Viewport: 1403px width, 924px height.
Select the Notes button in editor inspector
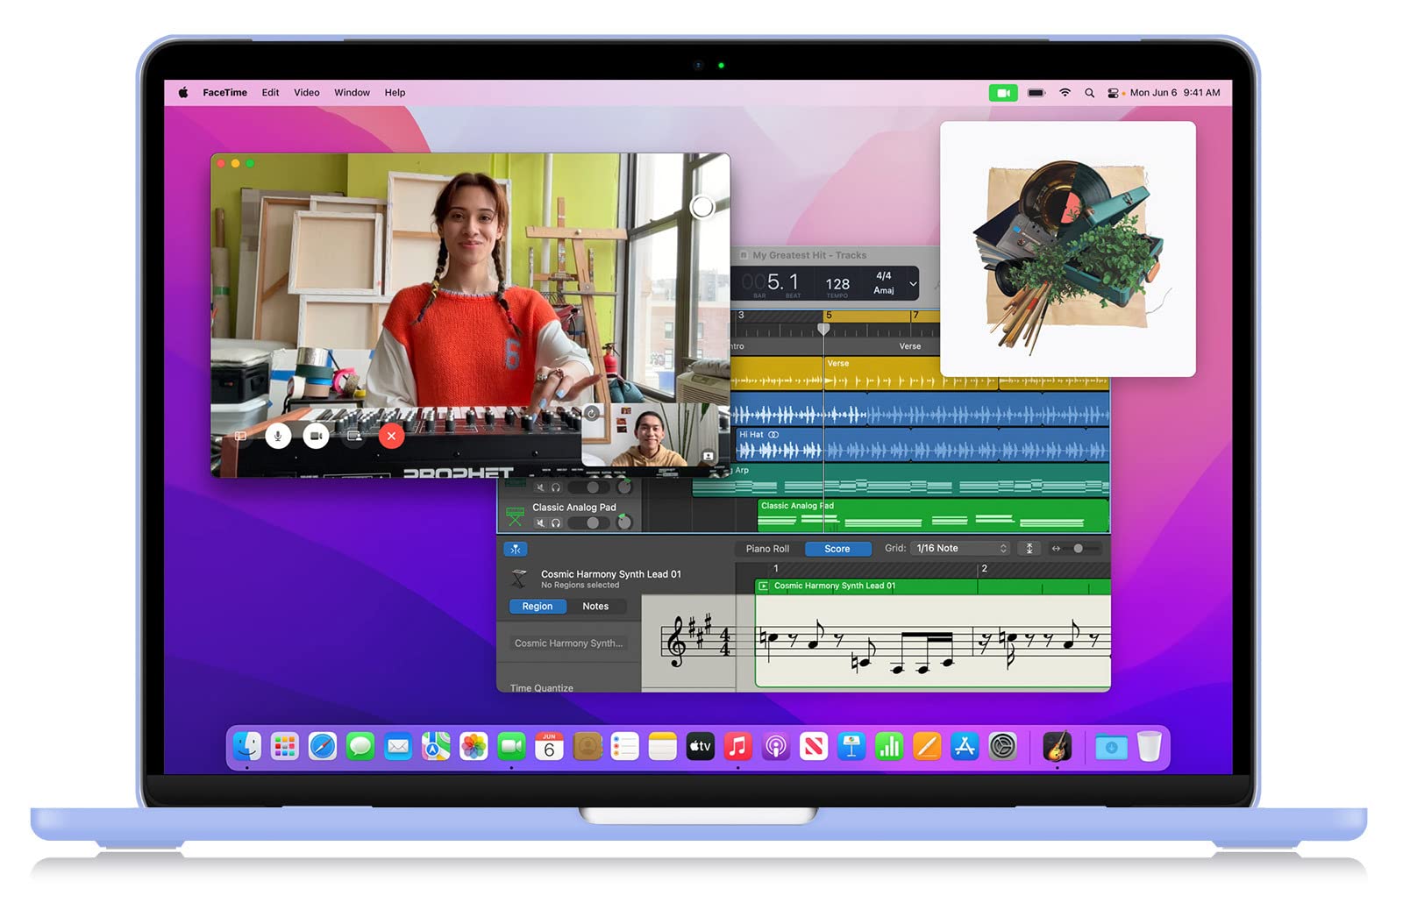(x=595, y=607)
